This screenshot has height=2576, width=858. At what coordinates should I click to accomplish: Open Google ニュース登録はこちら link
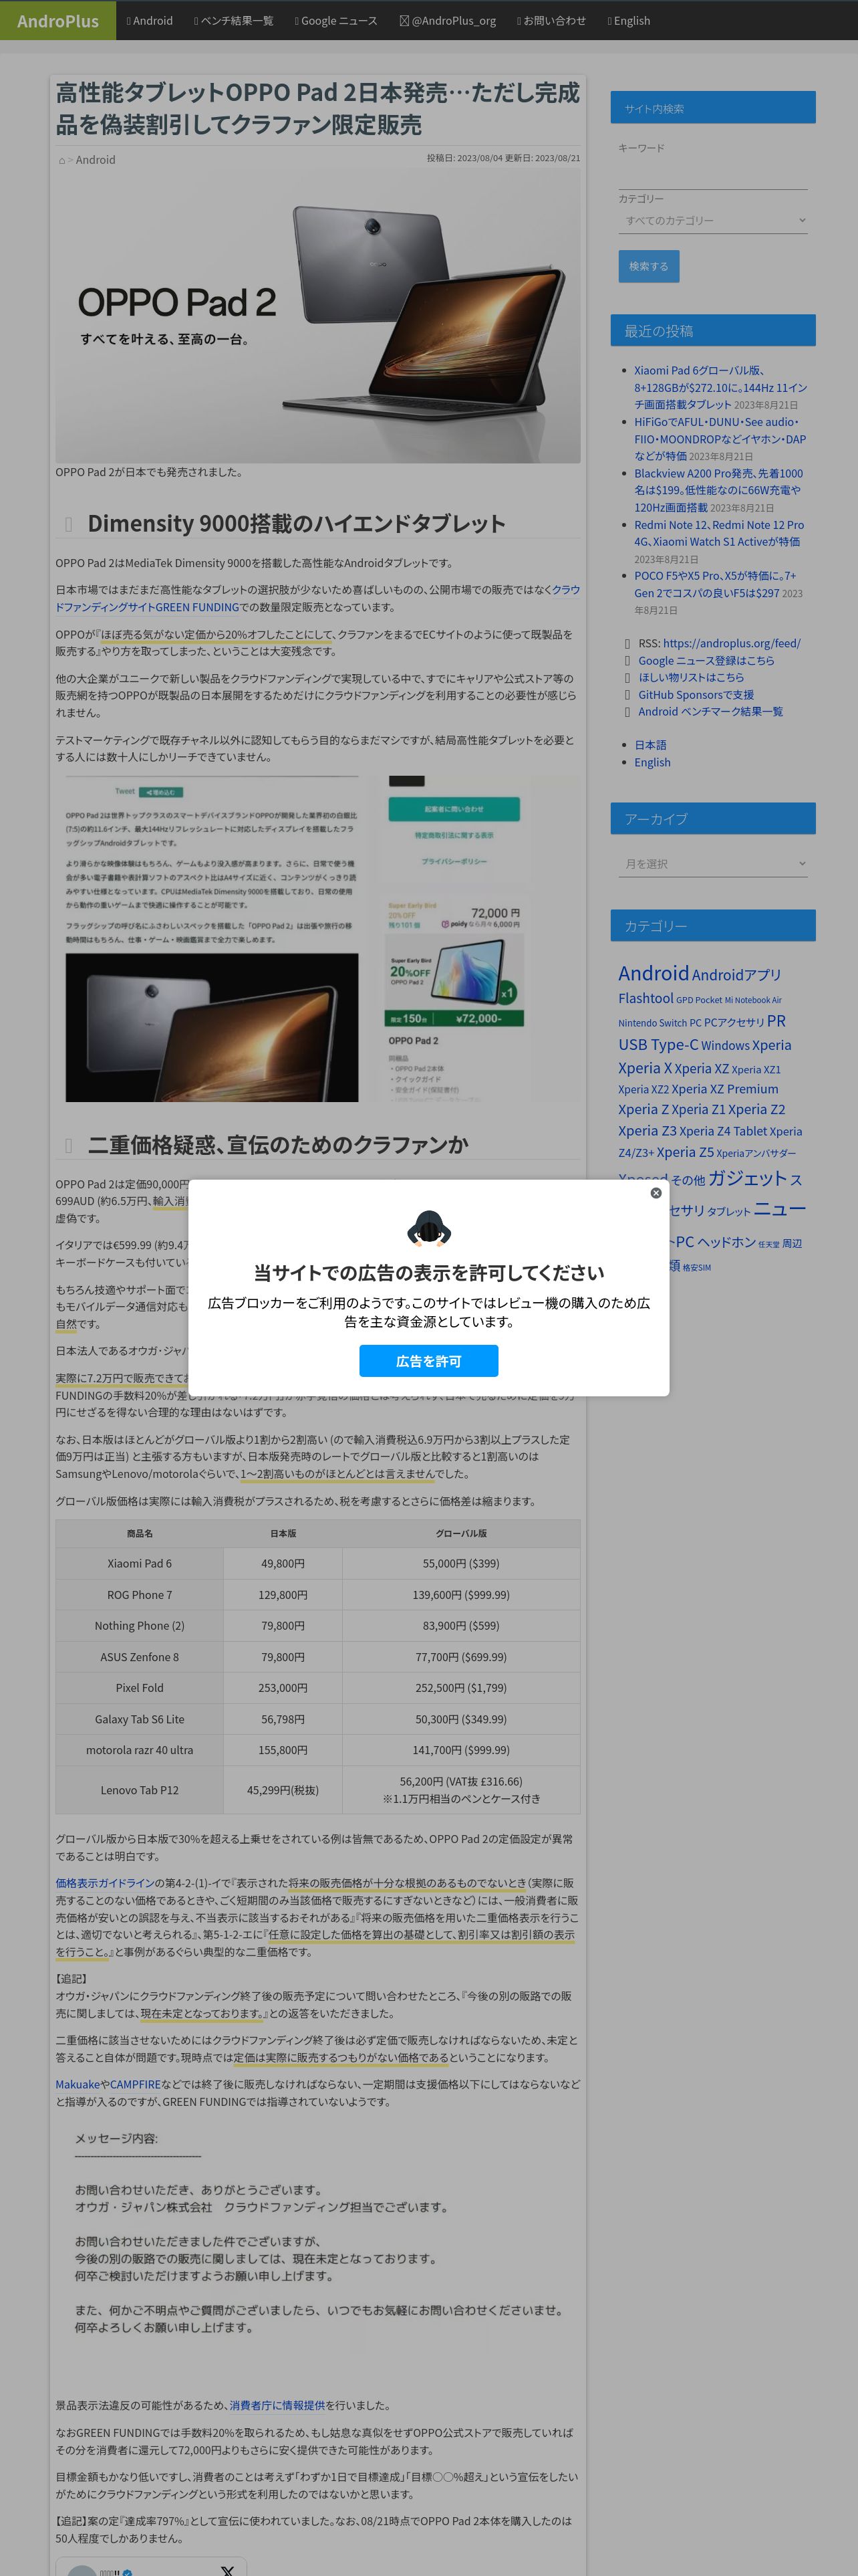pyautogui.click(x=706, y=661)
